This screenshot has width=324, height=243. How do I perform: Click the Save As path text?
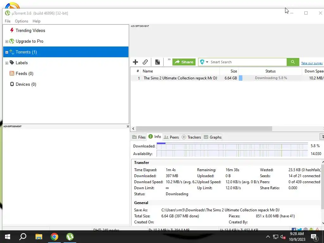220,210
